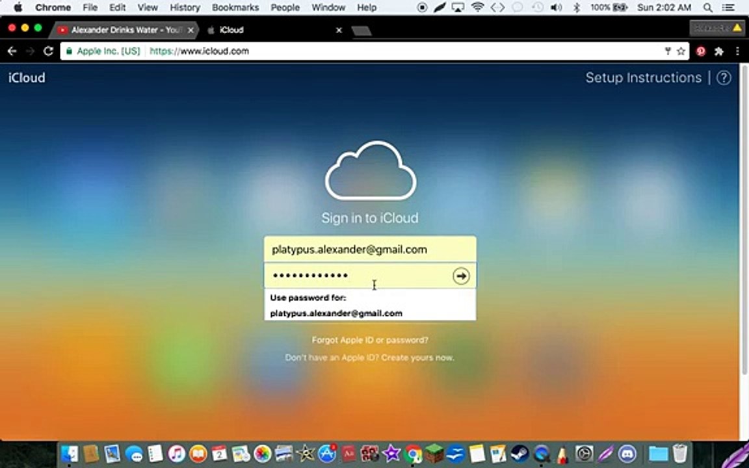Open Setup Instructions link

click(x=644, y=77)
